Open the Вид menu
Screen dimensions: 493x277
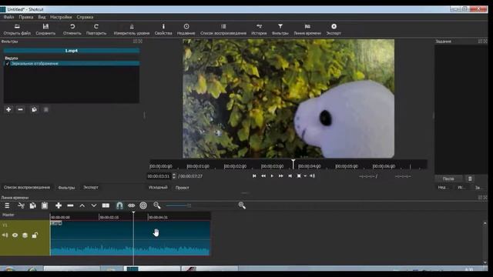[x=42, y=17]
